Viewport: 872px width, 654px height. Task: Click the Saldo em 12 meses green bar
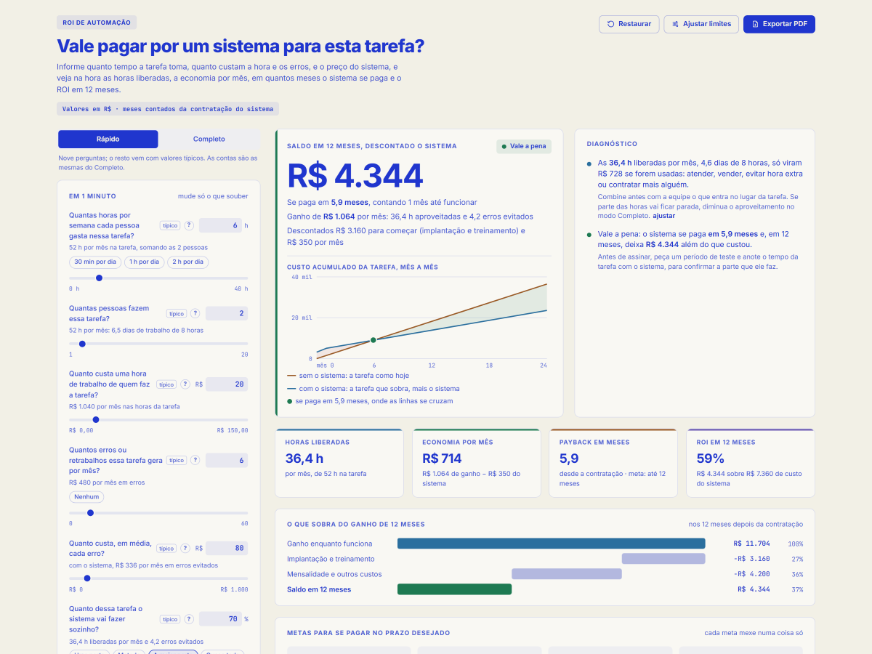click(454, 589)
